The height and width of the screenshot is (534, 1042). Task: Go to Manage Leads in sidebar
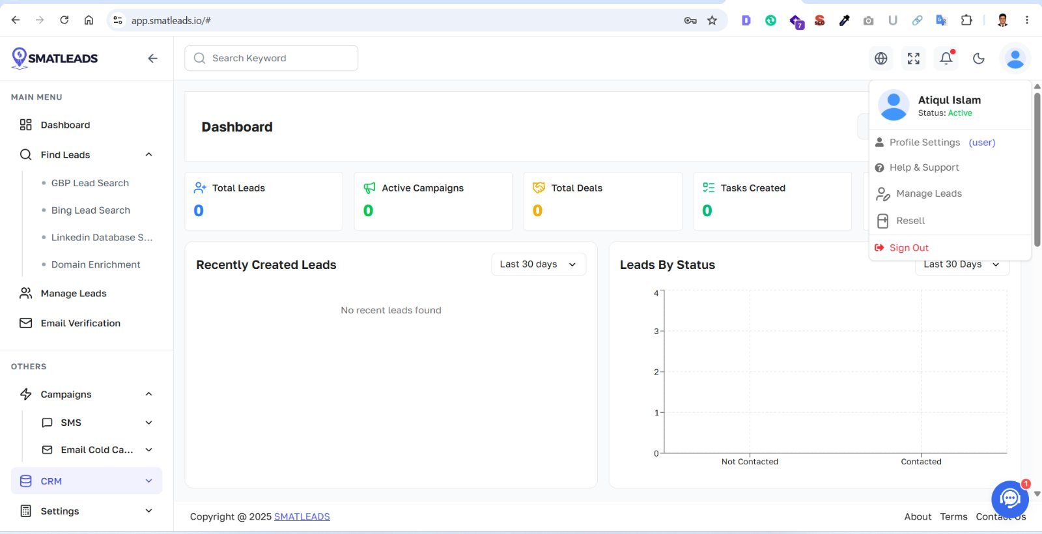click(x=74, y=294)
